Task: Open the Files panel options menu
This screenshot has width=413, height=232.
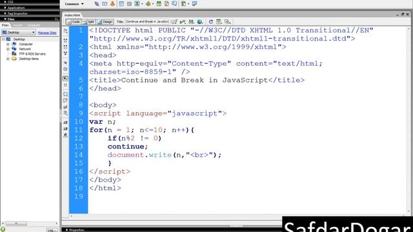Action: coord(56,19)
